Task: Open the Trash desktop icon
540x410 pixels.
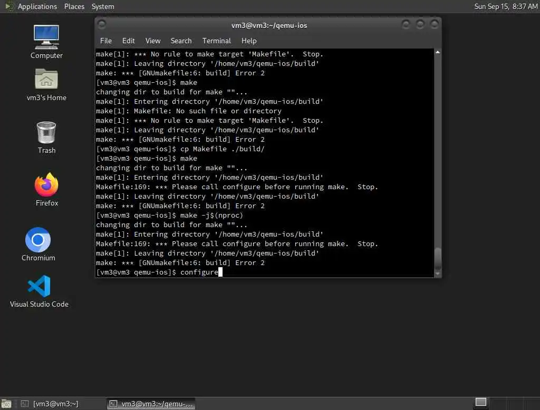Action: pyautogui.click(x=46, y=138)
